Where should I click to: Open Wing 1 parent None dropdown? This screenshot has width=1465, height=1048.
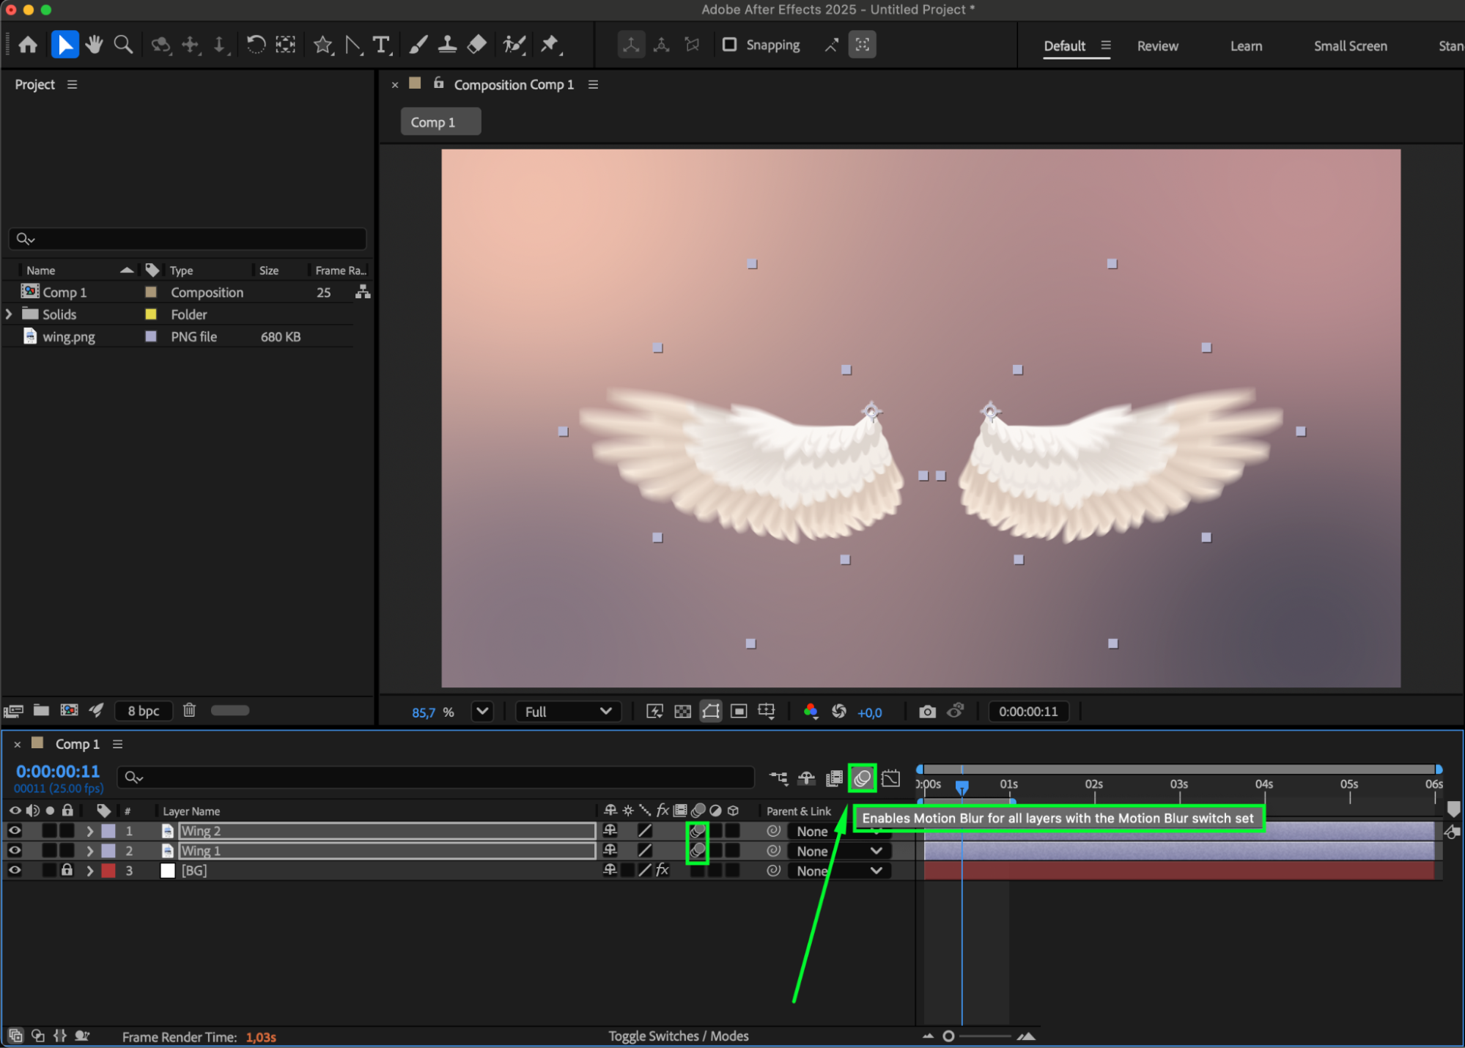[838, 851]
